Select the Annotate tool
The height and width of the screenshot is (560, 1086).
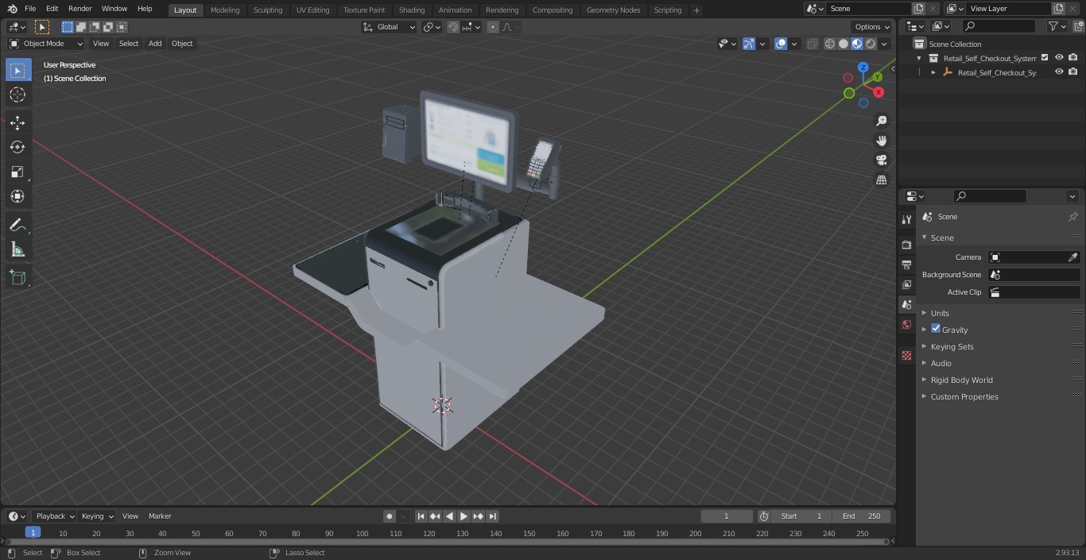tap(17, 225)
